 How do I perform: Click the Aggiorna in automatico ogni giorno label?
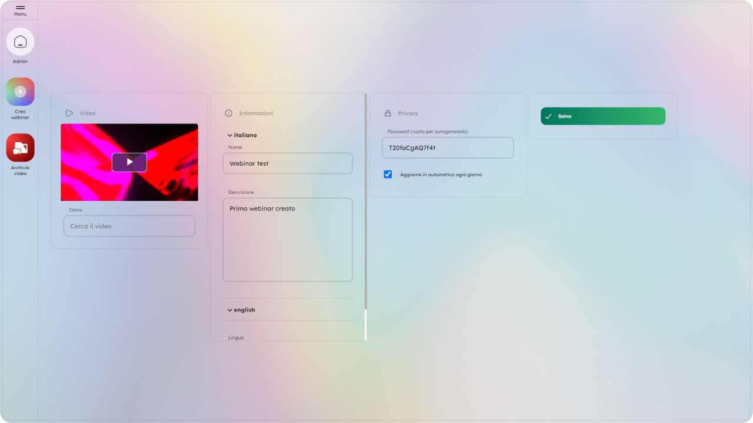click(x=441, y=174)
